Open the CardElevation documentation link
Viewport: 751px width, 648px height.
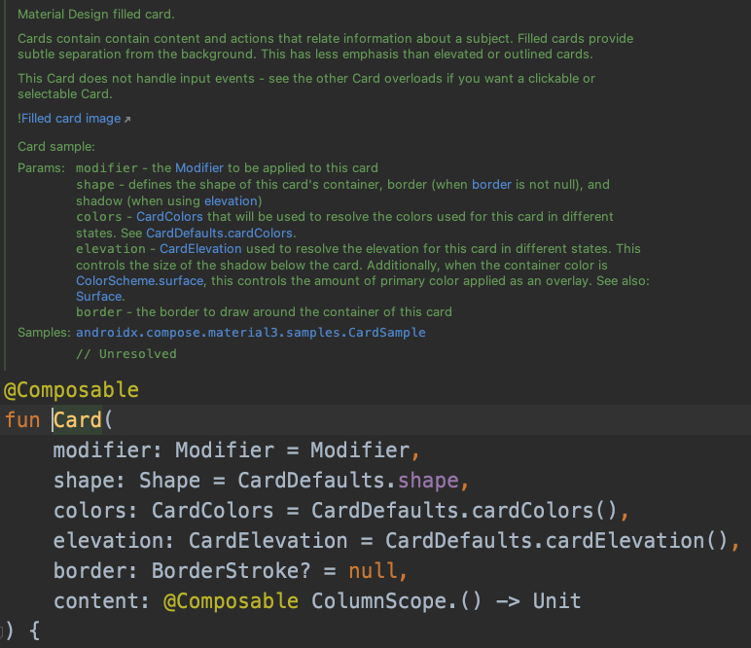click(200, 249)
